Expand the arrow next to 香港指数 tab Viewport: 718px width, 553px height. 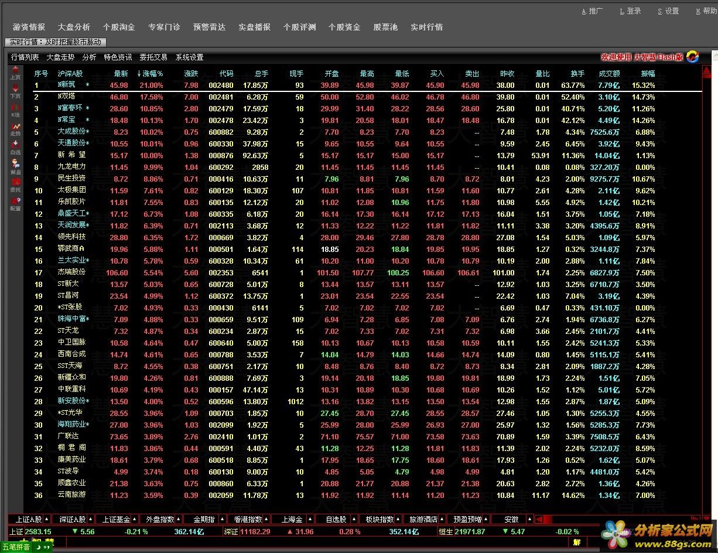266,519
